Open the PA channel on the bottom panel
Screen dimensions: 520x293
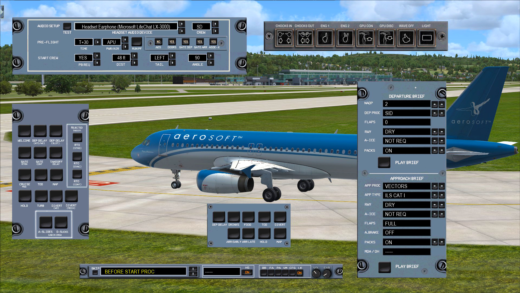pyautogui.click(x=278, y=273)
